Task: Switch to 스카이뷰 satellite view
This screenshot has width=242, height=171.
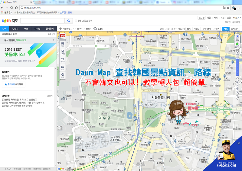Action: (x=235, y=29)
